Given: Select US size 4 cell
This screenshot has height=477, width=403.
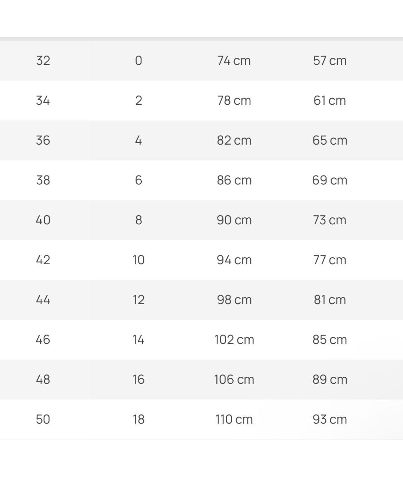Looking at the screenshot, I should coord(138,140).
